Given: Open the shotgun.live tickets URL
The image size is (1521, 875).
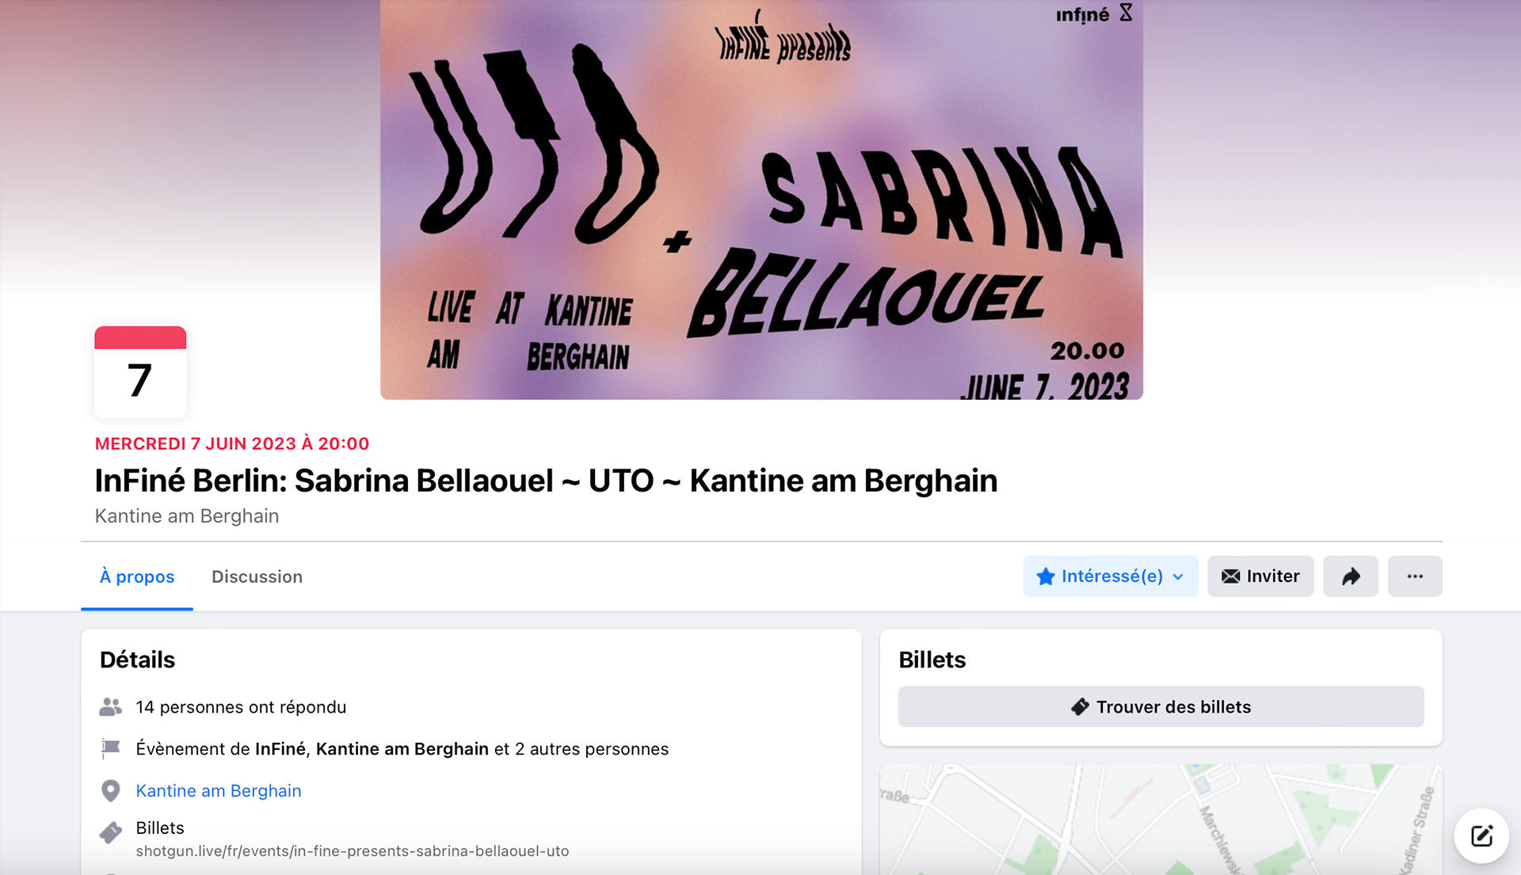Looking at the screenshot, I should [353, 851].
